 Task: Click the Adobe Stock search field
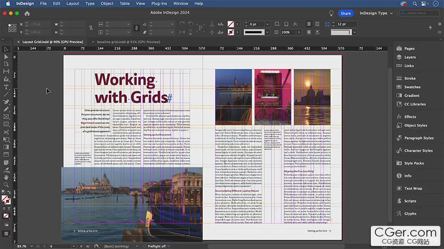419,13
